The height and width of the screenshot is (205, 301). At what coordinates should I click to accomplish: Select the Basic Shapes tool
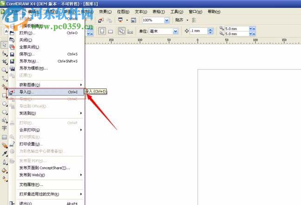click(4, 120)
